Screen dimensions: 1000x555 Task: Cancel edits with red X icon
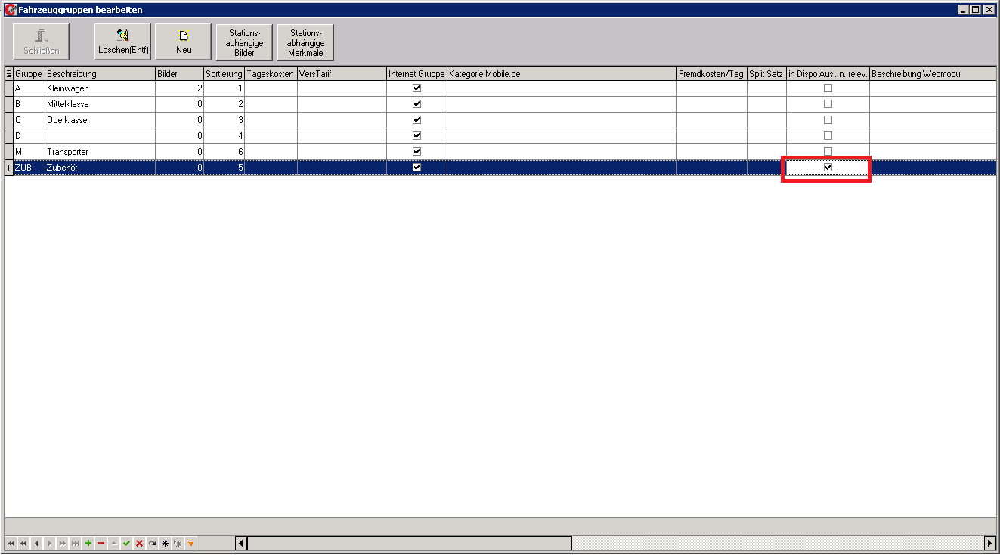(139, 543)
